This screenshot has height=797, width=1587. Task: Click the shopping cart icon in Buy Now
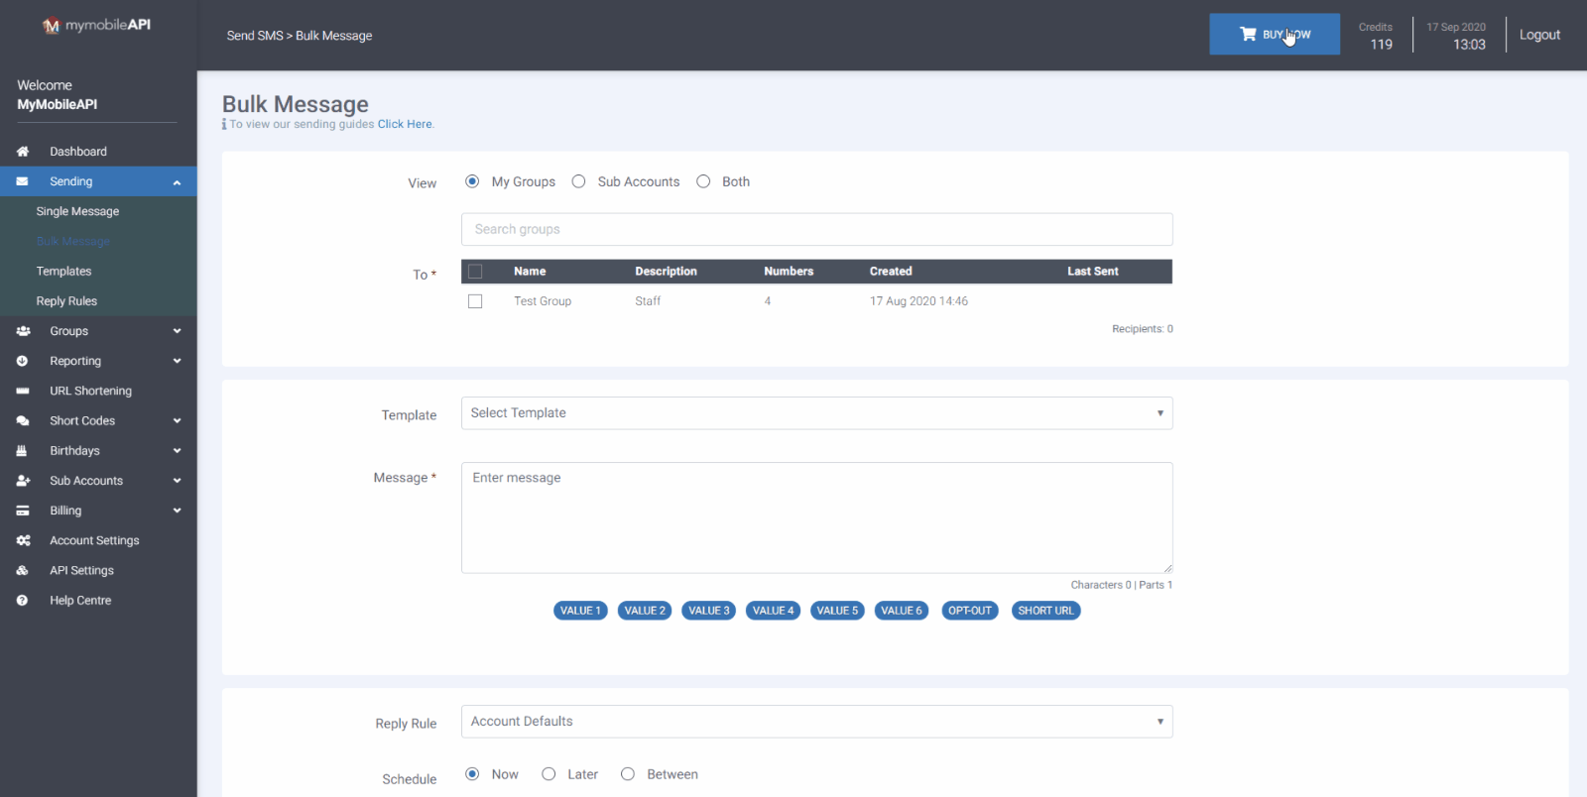coord(1248,34)
